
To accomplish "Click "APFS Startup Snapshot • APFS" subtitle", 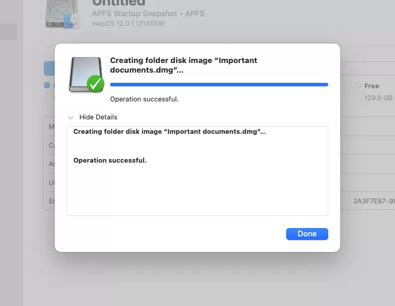I will (148, 14).
